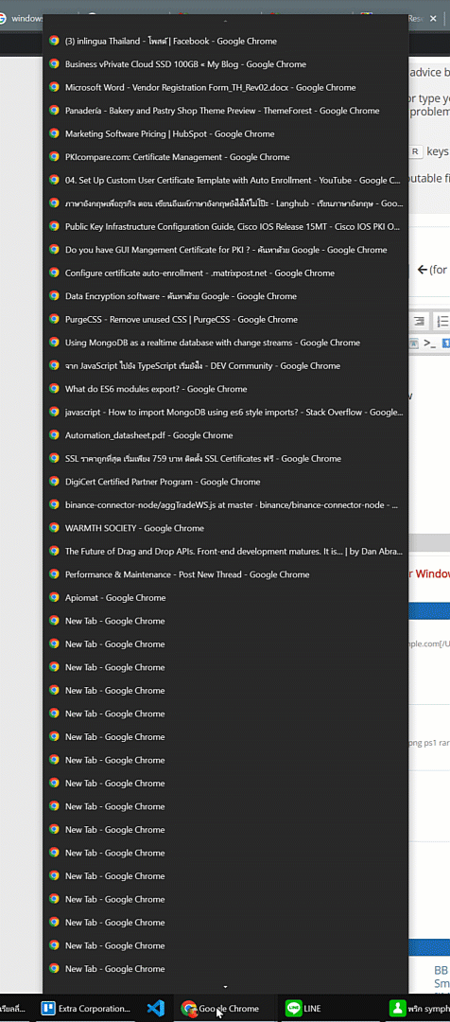The image size is (450, 1022).
Task: Switch to matrixpost.net certificate auto-enrollment window
Action: tap(225, 273)
